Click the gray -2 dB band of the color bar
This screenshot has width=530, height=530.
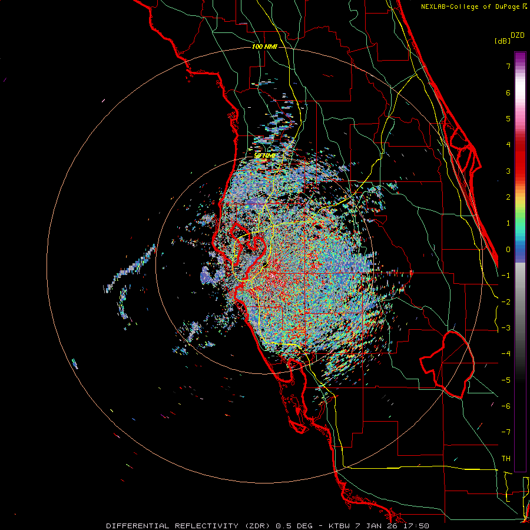point(520,302)
